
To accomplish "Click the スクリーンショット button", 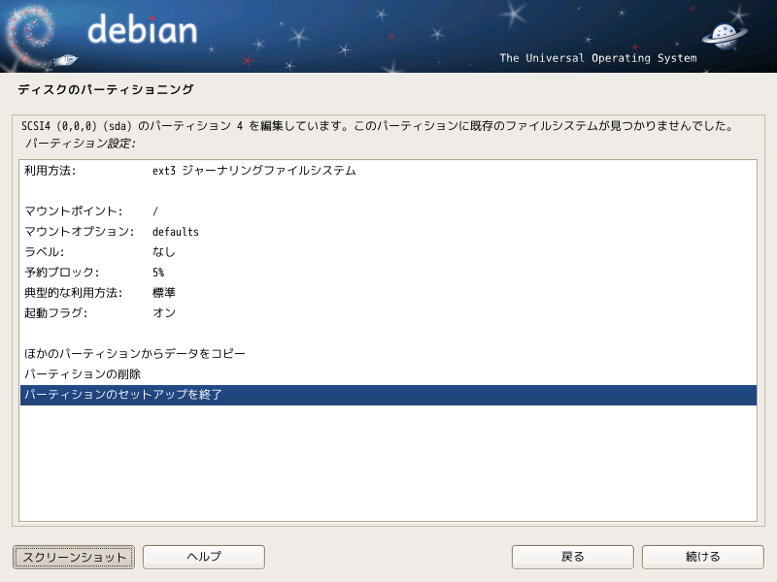I will click(x=74, y=557).
